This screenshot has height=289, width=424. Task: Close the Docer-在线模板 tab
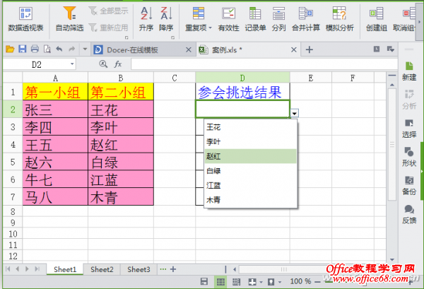pyautogui.click(x=189, y=49)
